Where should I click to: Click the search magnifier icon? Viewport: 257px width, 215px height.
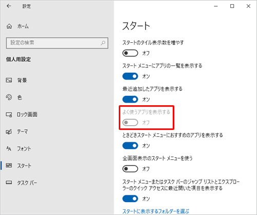(103, 43)
